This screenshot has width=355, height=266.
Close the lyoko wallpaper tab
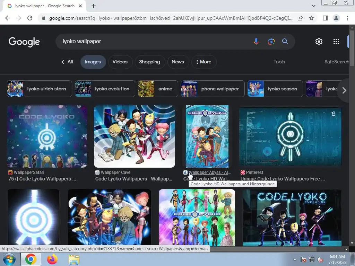click(80, 6)
